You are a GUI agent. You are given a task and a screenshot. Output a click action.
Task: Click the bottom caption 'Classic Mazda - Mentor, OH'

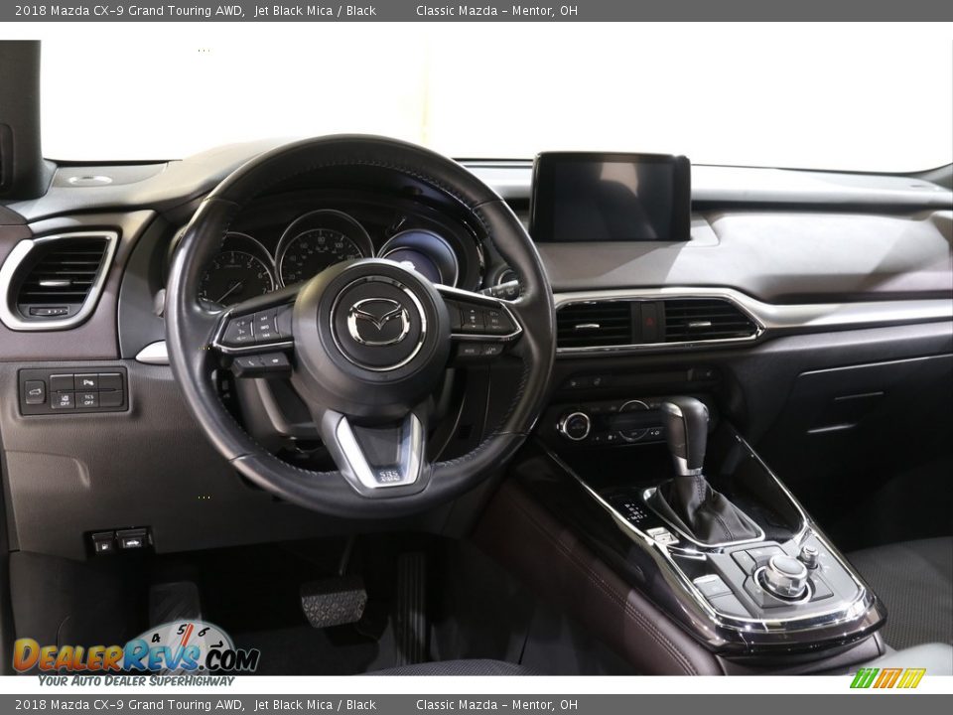496,705
